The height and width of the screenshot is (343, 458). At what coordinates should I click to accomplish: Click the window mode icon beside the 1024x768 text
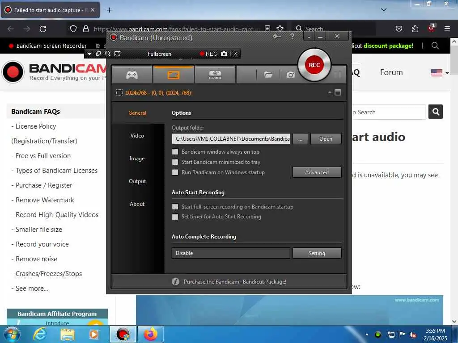[338, 92]
